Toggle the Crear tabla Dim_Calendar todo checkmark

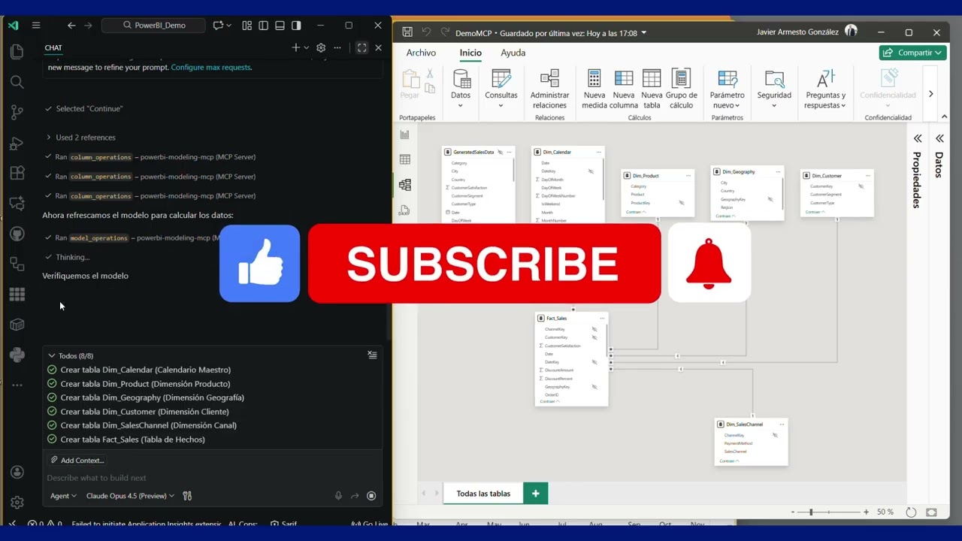click(52, 370)
